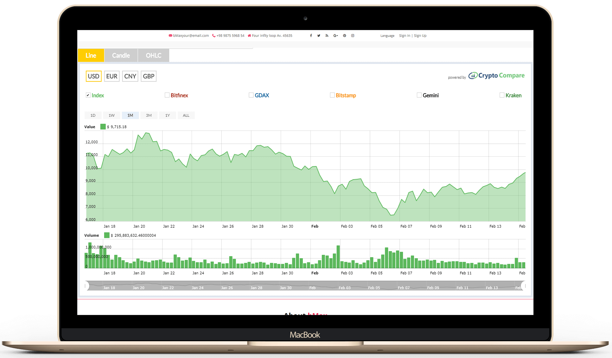Select EUR currency
The width and height of the screenshot is (612, 358).
(112, 76)
